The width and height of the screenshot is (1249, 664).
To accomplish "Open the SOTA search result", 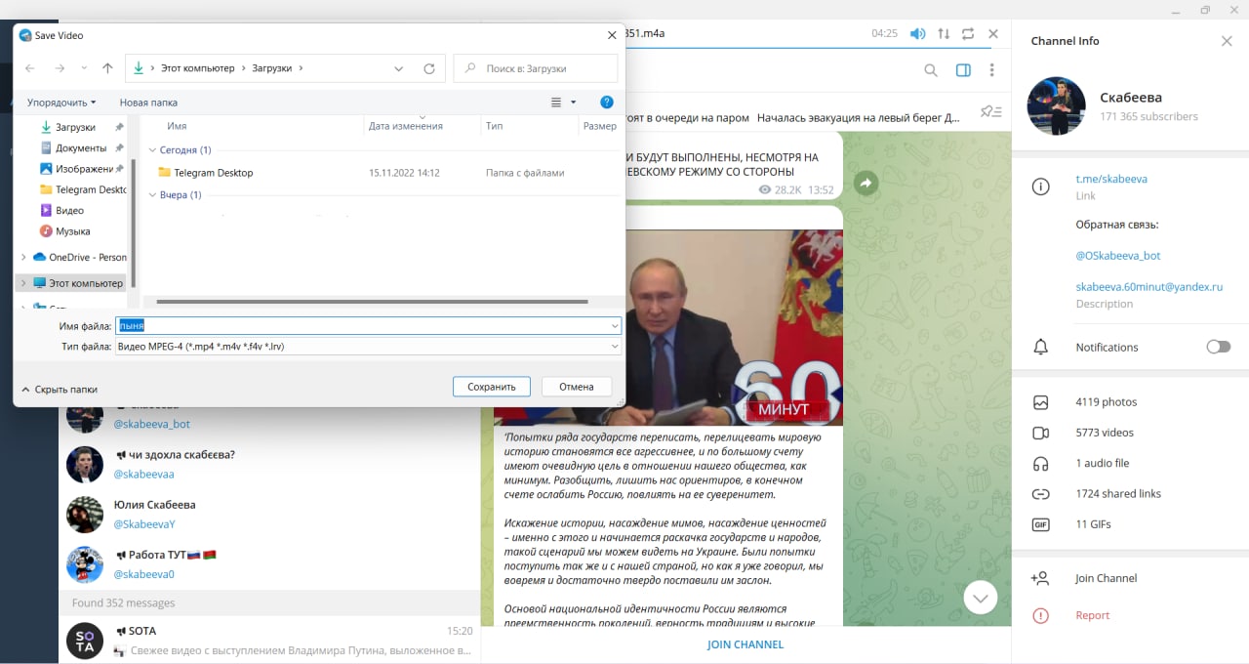I will click(269, 640).
